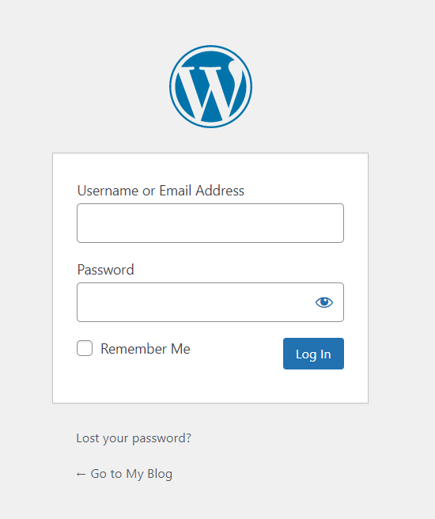Focus the Username or Email Address field

(210, 223)
